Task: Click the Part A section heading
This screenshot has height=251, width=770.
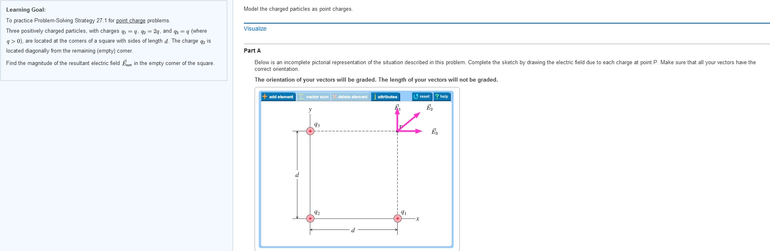Action: pos(251,51)
